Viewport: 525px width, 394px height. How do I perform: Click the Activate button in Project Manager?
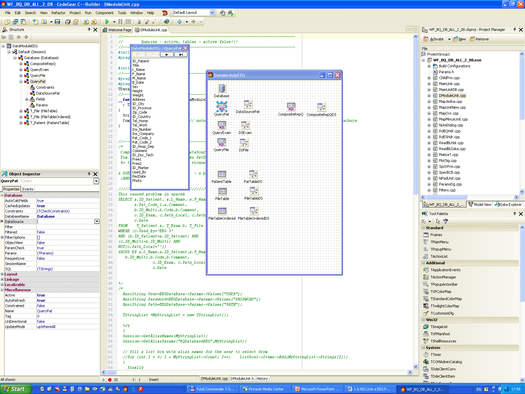tap(433, 39)
